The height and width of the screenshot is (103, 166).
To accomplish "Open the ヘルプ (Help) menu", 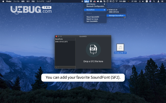I will 48,1.
